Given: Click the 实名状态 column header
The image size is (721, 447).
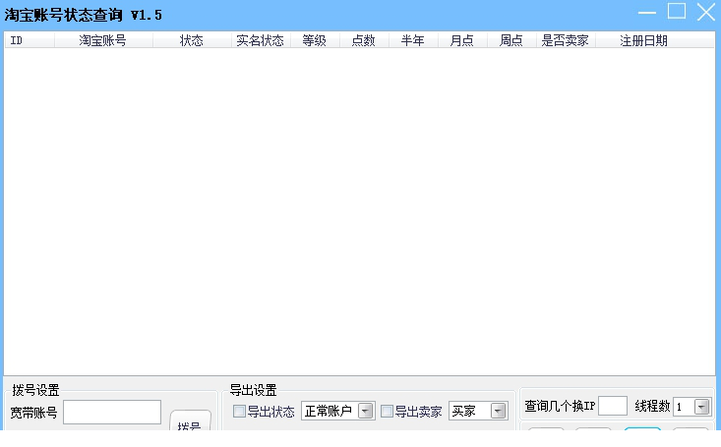Looking at the screenshot, I should point(261,40).
